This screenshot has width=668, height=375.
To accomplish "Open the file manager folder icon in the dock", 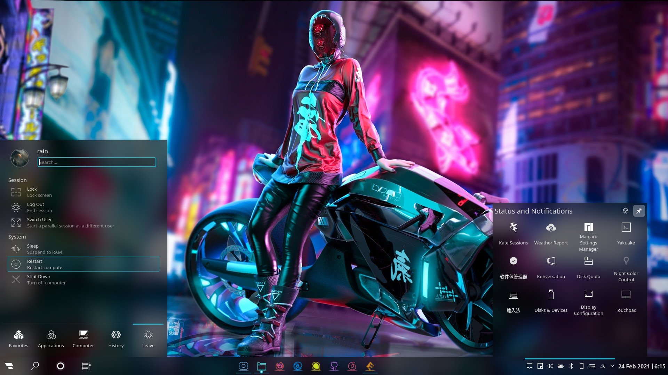I will (262, 366).
